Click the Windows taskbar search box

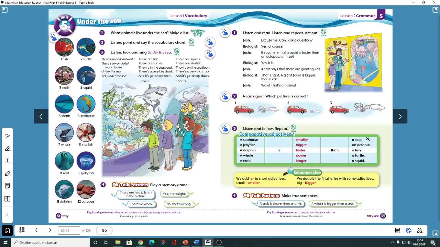coord(51,243)
